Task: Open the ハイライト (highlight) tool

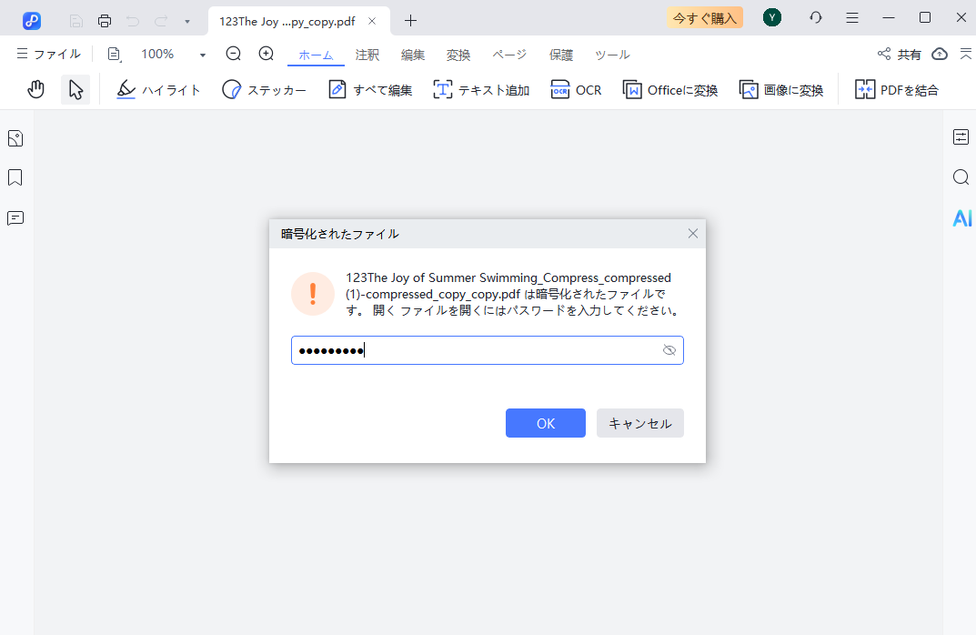Action: pyautogui.click(x=158, y=89)
